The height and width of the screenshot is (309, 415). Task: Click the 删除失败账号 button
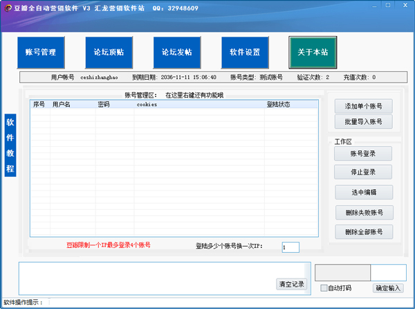click(x=365, y=212)
